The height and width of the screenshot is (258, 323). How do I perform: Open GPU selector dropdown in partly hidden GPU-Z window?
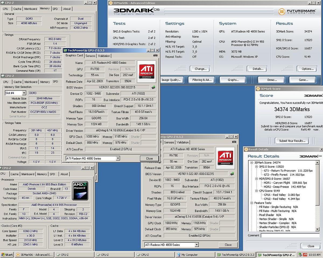(x=197, y=245)
